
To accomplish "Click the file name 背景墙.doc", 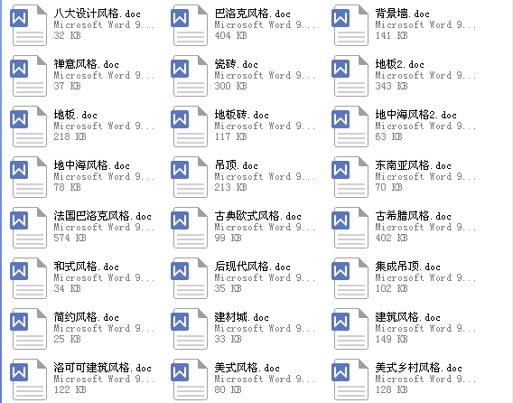I will 403,14.
